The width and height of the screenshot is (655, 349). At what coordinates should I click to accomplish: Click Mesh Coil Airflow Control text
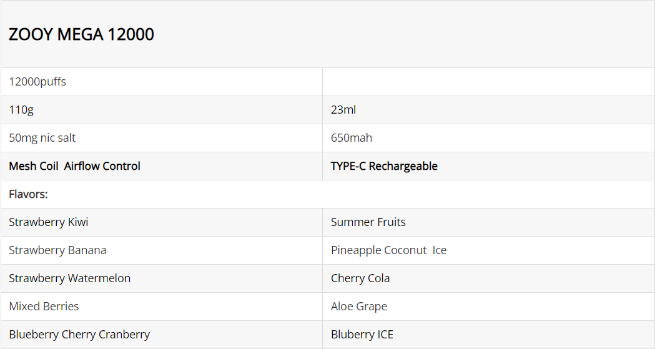coord(74,166)
